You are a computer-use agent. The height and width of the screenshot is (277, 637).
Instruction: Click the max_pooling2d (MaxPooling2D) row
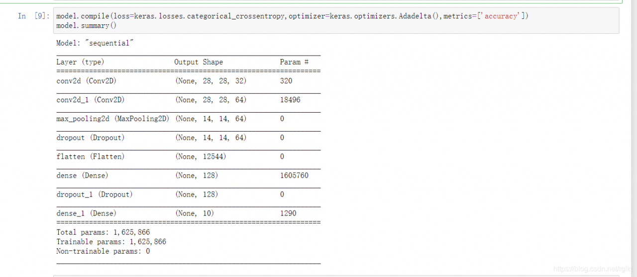189,119
